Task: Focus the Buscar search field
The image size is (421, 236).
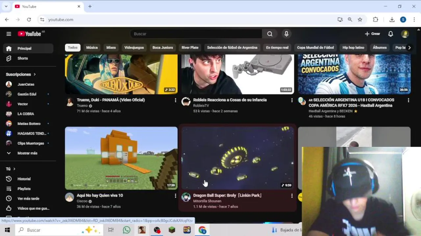Action: [196, 34]
